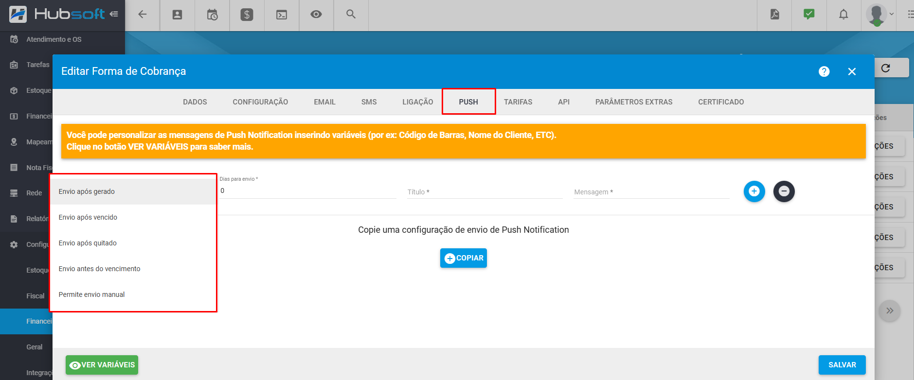Open the client profile toolbar icon
Image resolution: width=914 pixels, height=380 pixels.
coord(178,15)
